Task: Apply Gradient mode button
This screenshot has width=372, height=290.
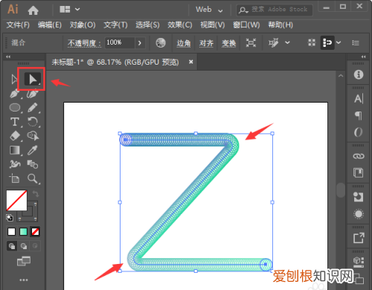Action: coord(23,232)
